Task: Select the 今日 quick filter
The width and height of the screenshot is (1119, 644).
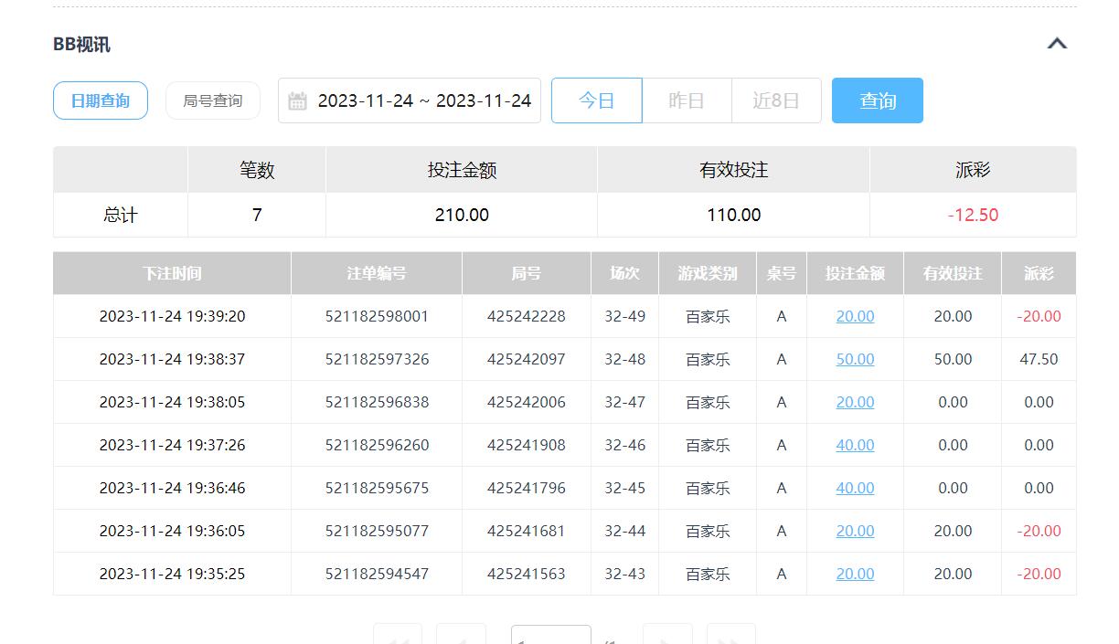Action: point(596,100)
